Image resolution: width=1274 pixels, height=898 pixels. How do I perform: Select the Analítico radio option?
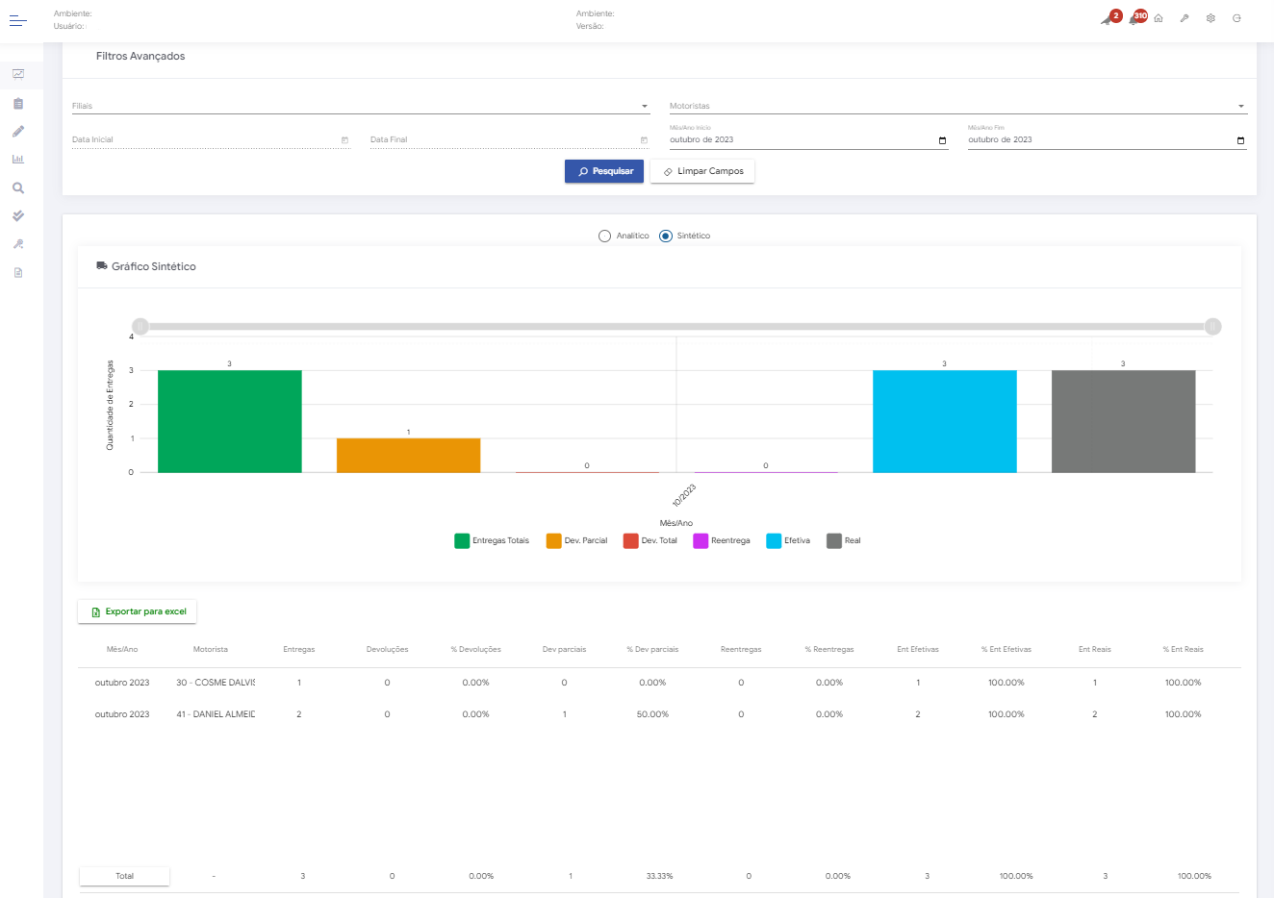pyautogui.click(x=604, y=236)
